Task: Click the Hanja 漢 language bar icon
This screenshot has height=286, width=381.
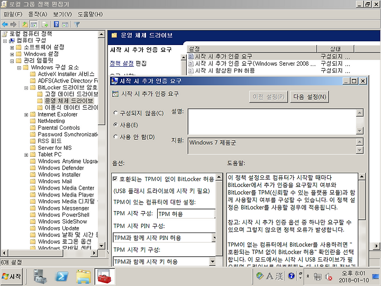Action: click(x=279, y=276)
